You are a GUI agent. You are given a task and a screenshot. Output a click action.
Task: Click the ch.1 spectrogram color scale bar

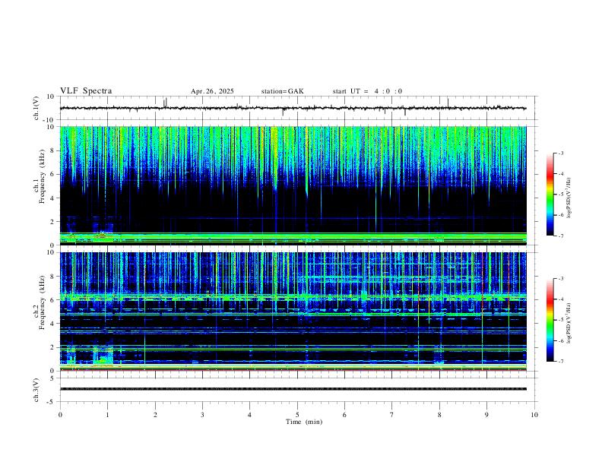point(550,195)
